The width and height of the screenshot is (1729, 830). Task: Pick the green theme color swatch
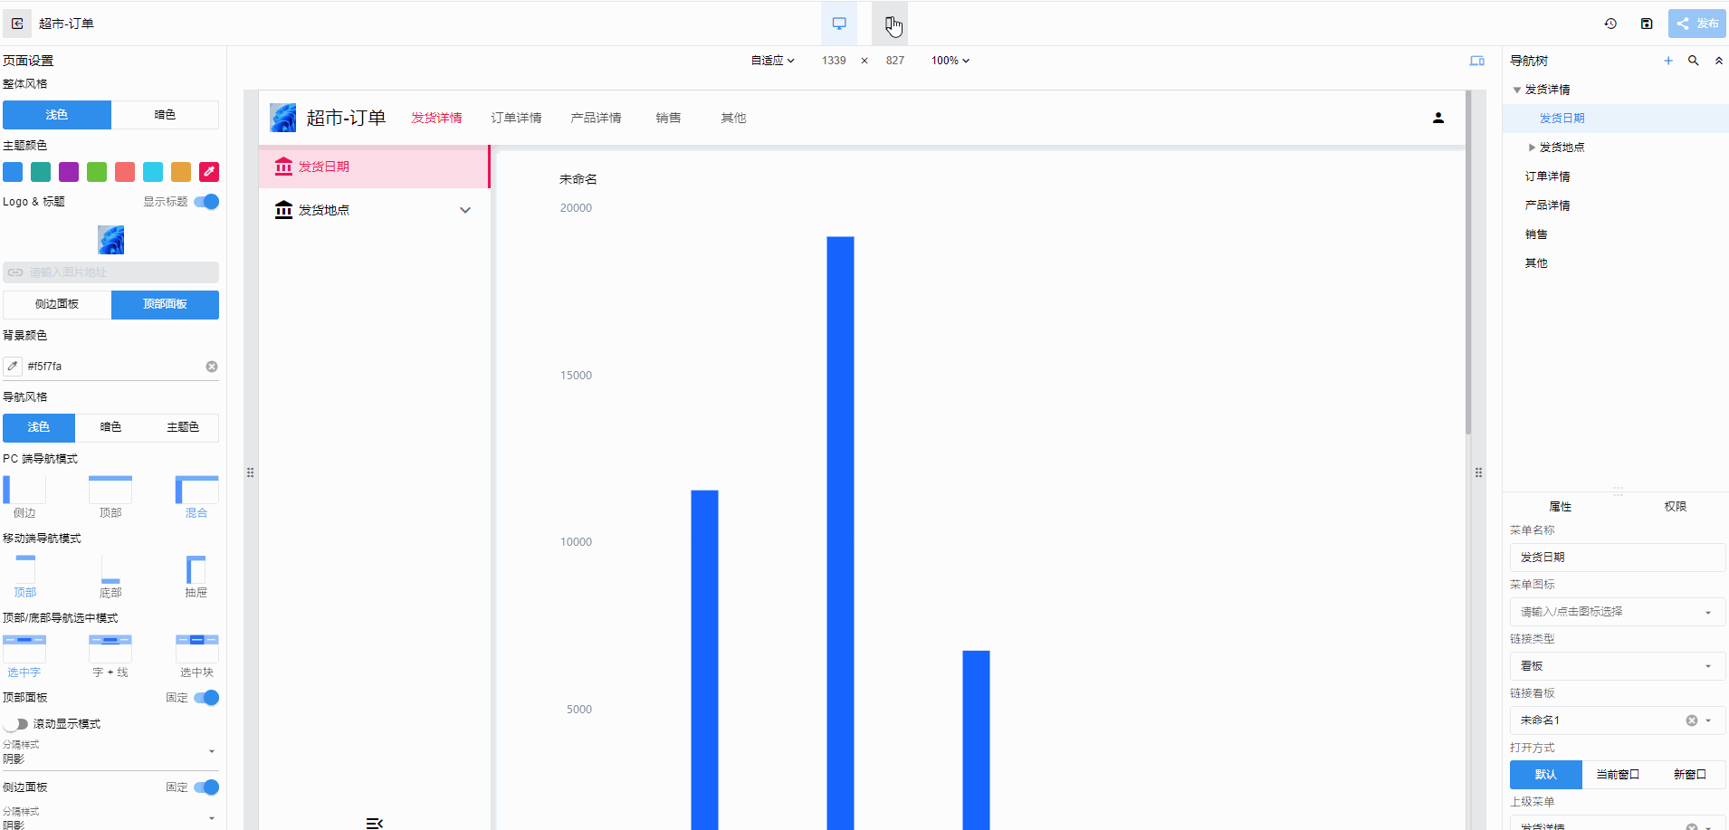97,172
